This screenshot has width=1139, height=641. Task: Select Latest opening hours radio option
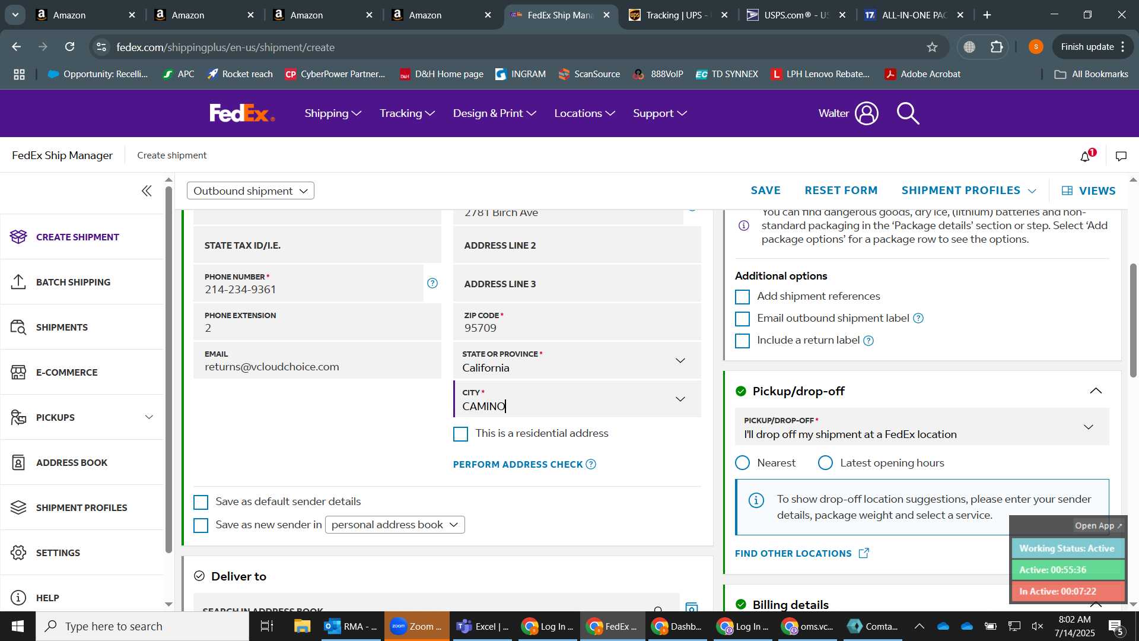[825, 463]
